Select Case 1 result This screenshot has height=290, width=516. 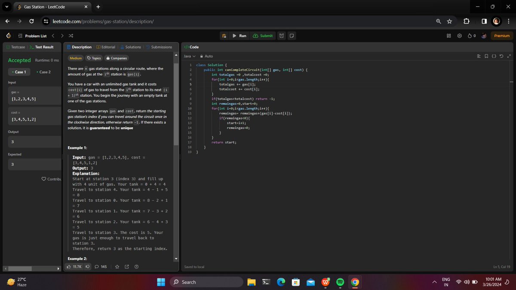19,72
